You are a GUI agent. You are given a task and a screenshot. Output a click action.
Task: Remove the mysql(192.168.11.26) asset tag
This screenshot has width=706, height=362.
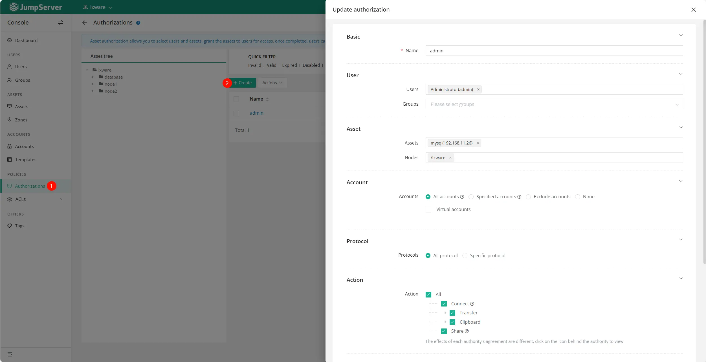click(478, 143)
